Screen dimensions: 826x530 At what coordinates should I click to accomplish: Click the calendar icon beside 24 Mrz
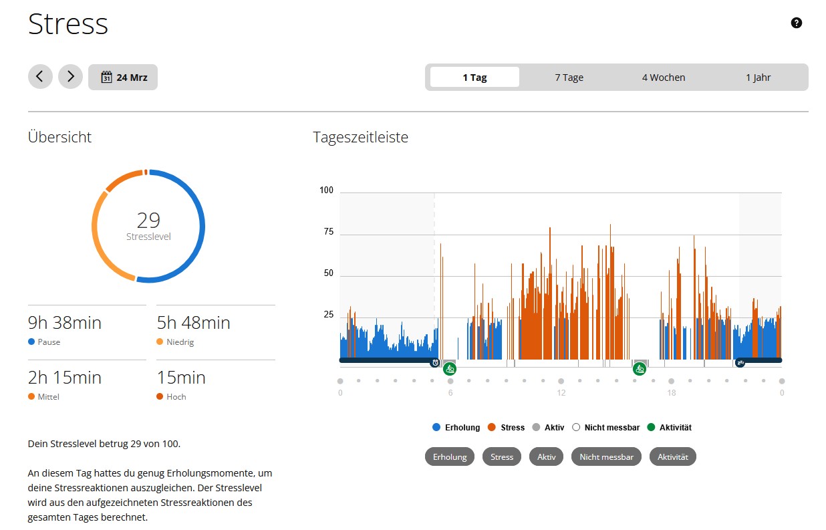106,77
